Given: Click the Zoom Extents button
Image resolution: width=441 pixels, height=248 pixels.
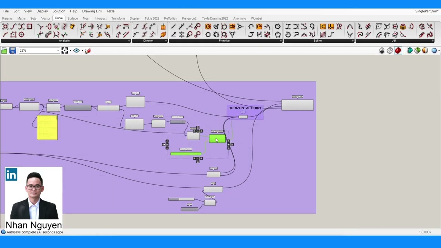Looking at the screenshot, I should tap(64, 51).
